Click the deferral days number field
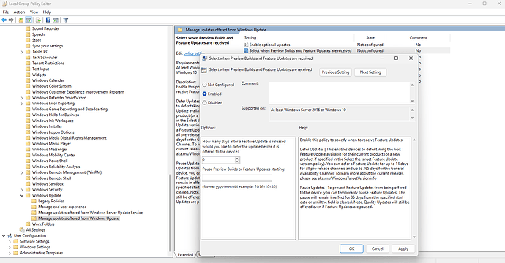 point(218,160)
